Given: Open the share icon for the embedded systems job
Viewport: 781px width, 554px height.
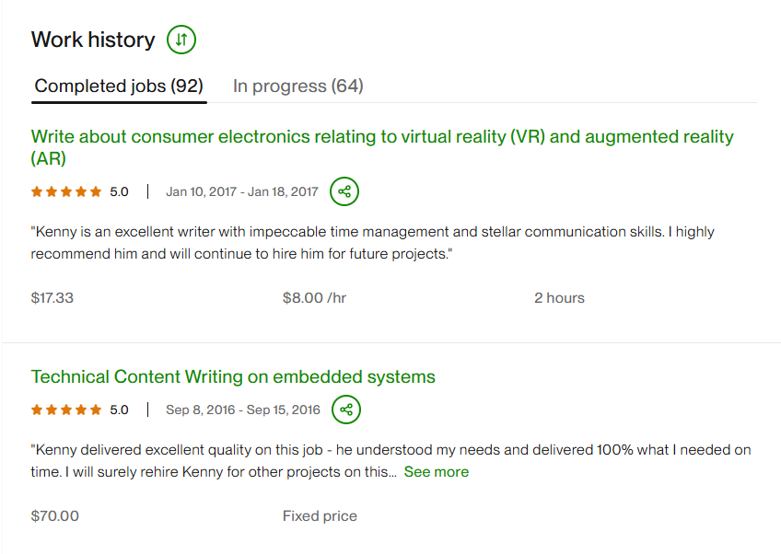Looking at the screenshot, I should [345, 410].
